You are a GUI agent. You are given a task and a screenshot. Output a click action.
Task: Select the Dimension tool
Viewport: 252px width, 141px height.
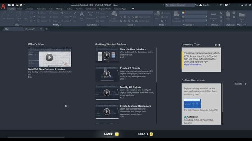pyautogui.click(x=90, y=16)
